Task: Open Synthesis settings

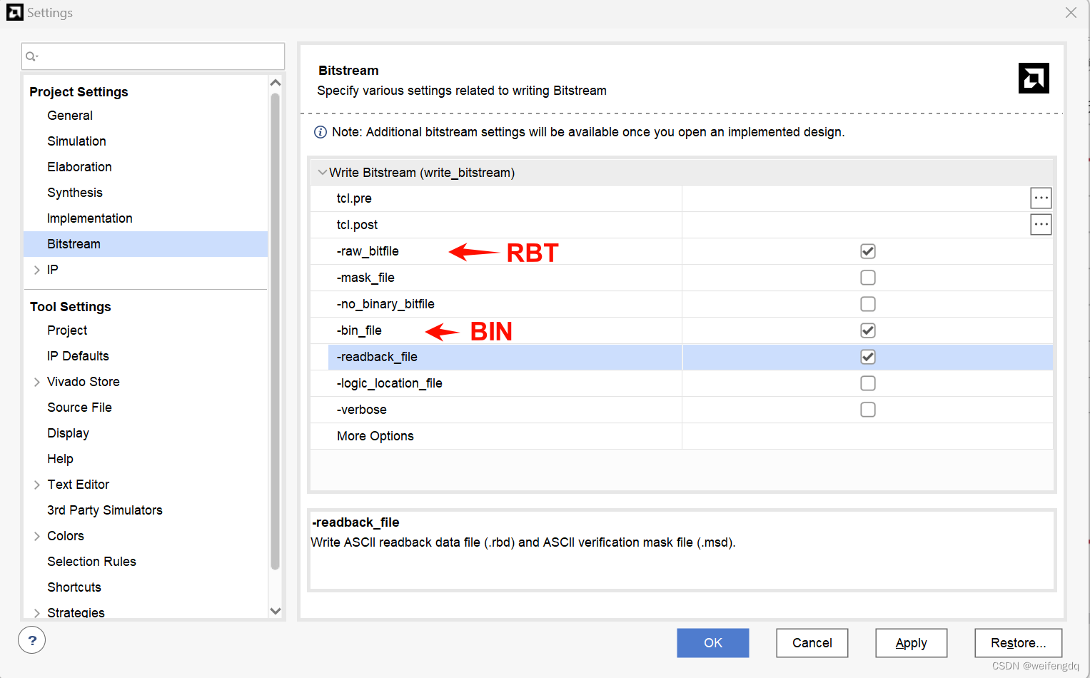Action: coord(75,193)
